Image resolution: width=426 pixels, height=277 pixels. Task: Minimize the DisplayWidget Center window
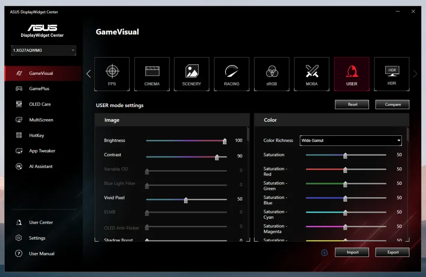[x=397, y=11]
